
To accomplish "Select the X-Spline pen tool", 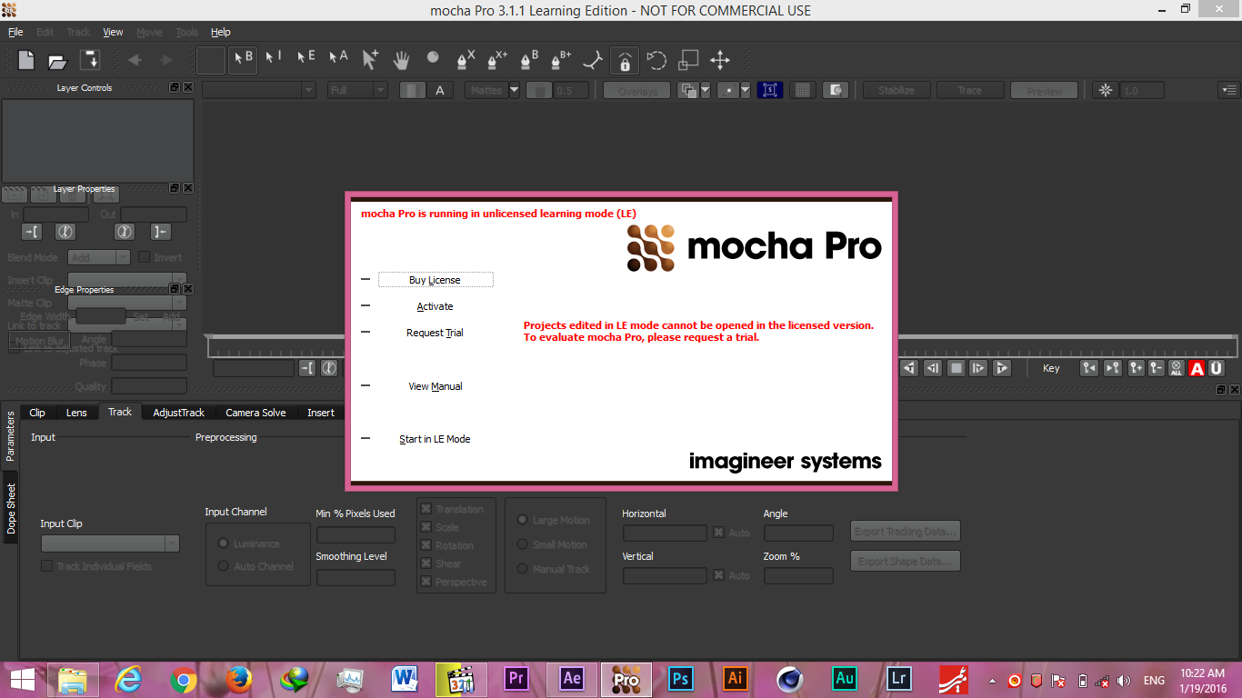I will pos(466,59).
